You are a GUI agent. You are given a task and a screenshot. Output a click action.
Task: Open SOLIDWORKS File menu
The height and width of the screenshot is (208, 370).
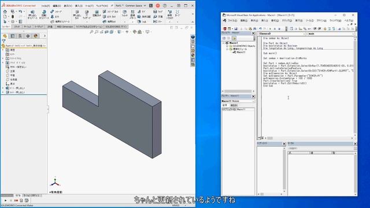(45, 6)
